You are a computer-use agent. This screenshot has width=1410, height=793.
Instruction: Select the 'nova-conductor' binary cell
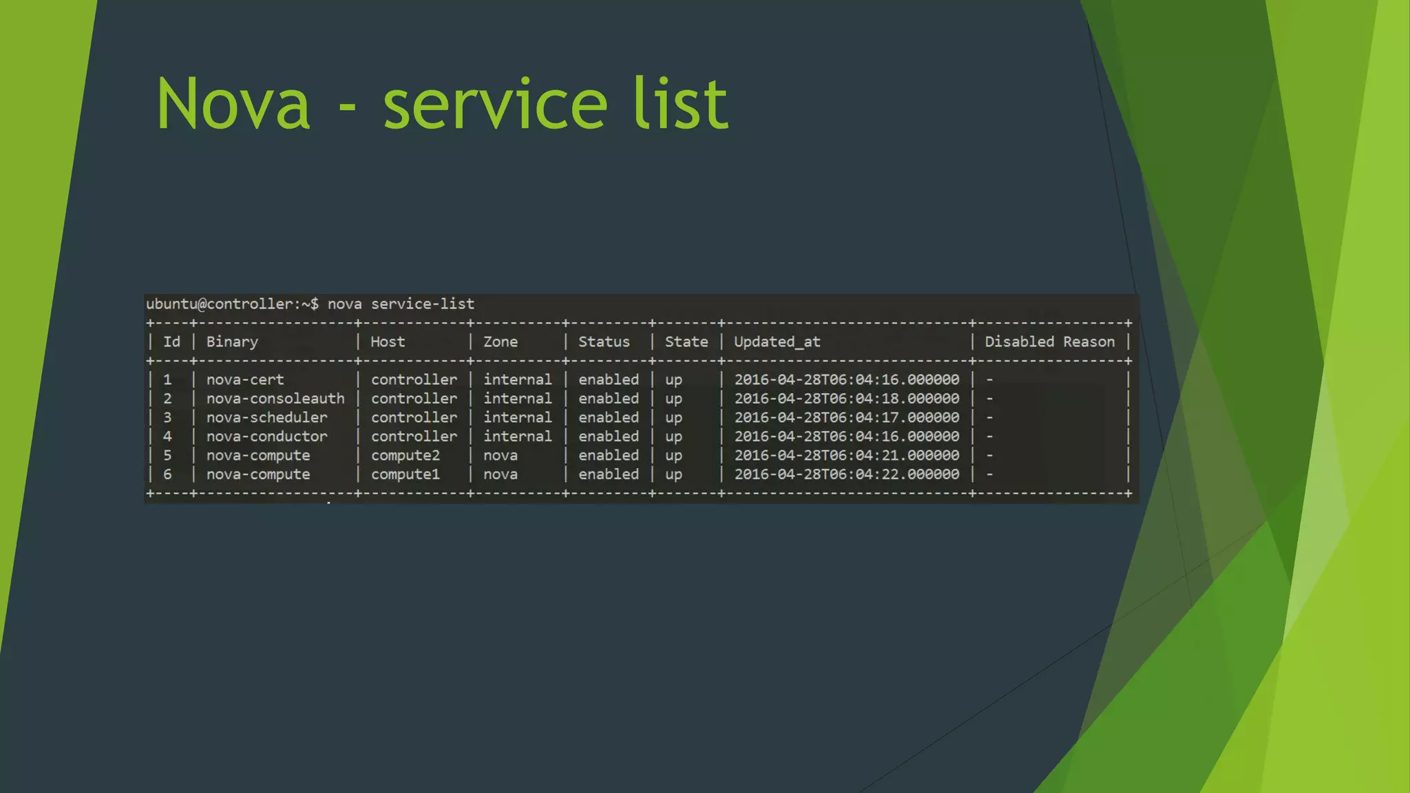(x=267, y=436)
